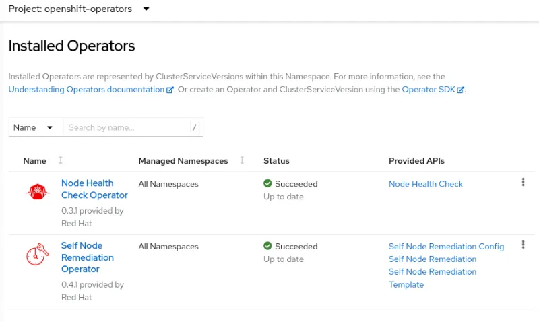Click the Status column header
This screenshot has width=539, height=322.
coord(276,161)
